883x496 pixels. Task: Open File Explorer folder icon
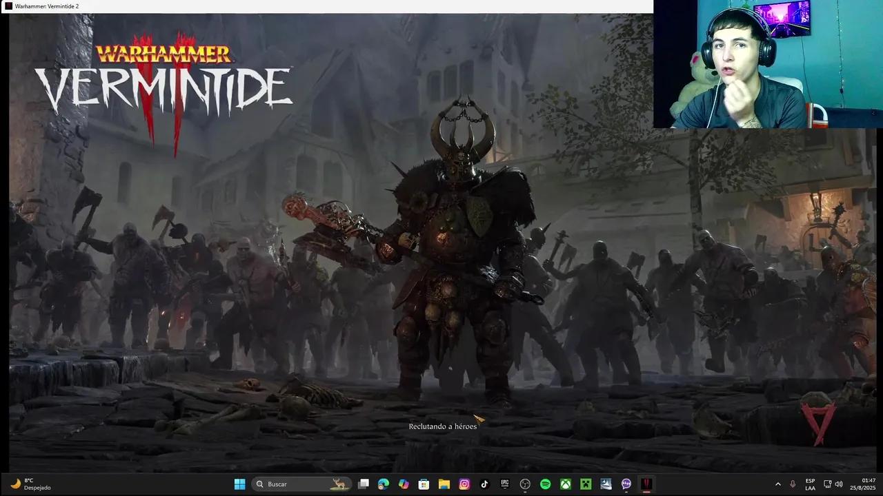[x=444, y=484]
